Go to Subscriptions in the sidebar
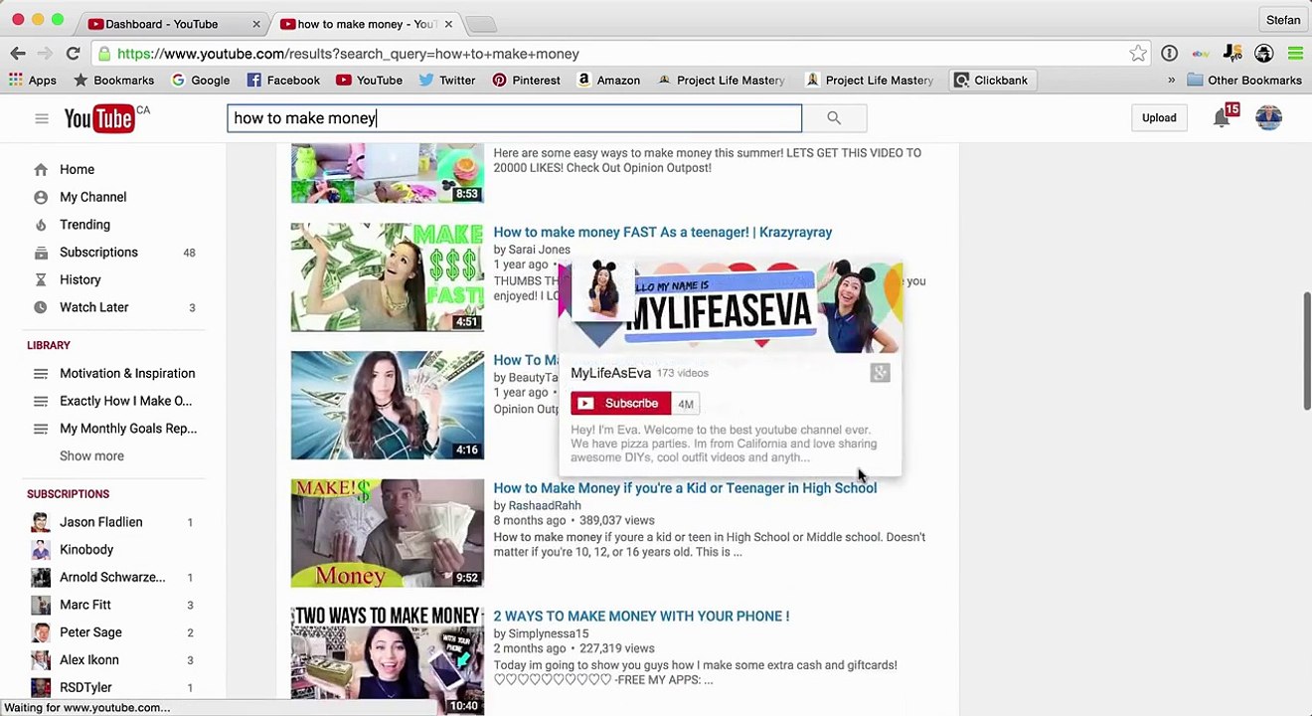 tap(98, 253)
